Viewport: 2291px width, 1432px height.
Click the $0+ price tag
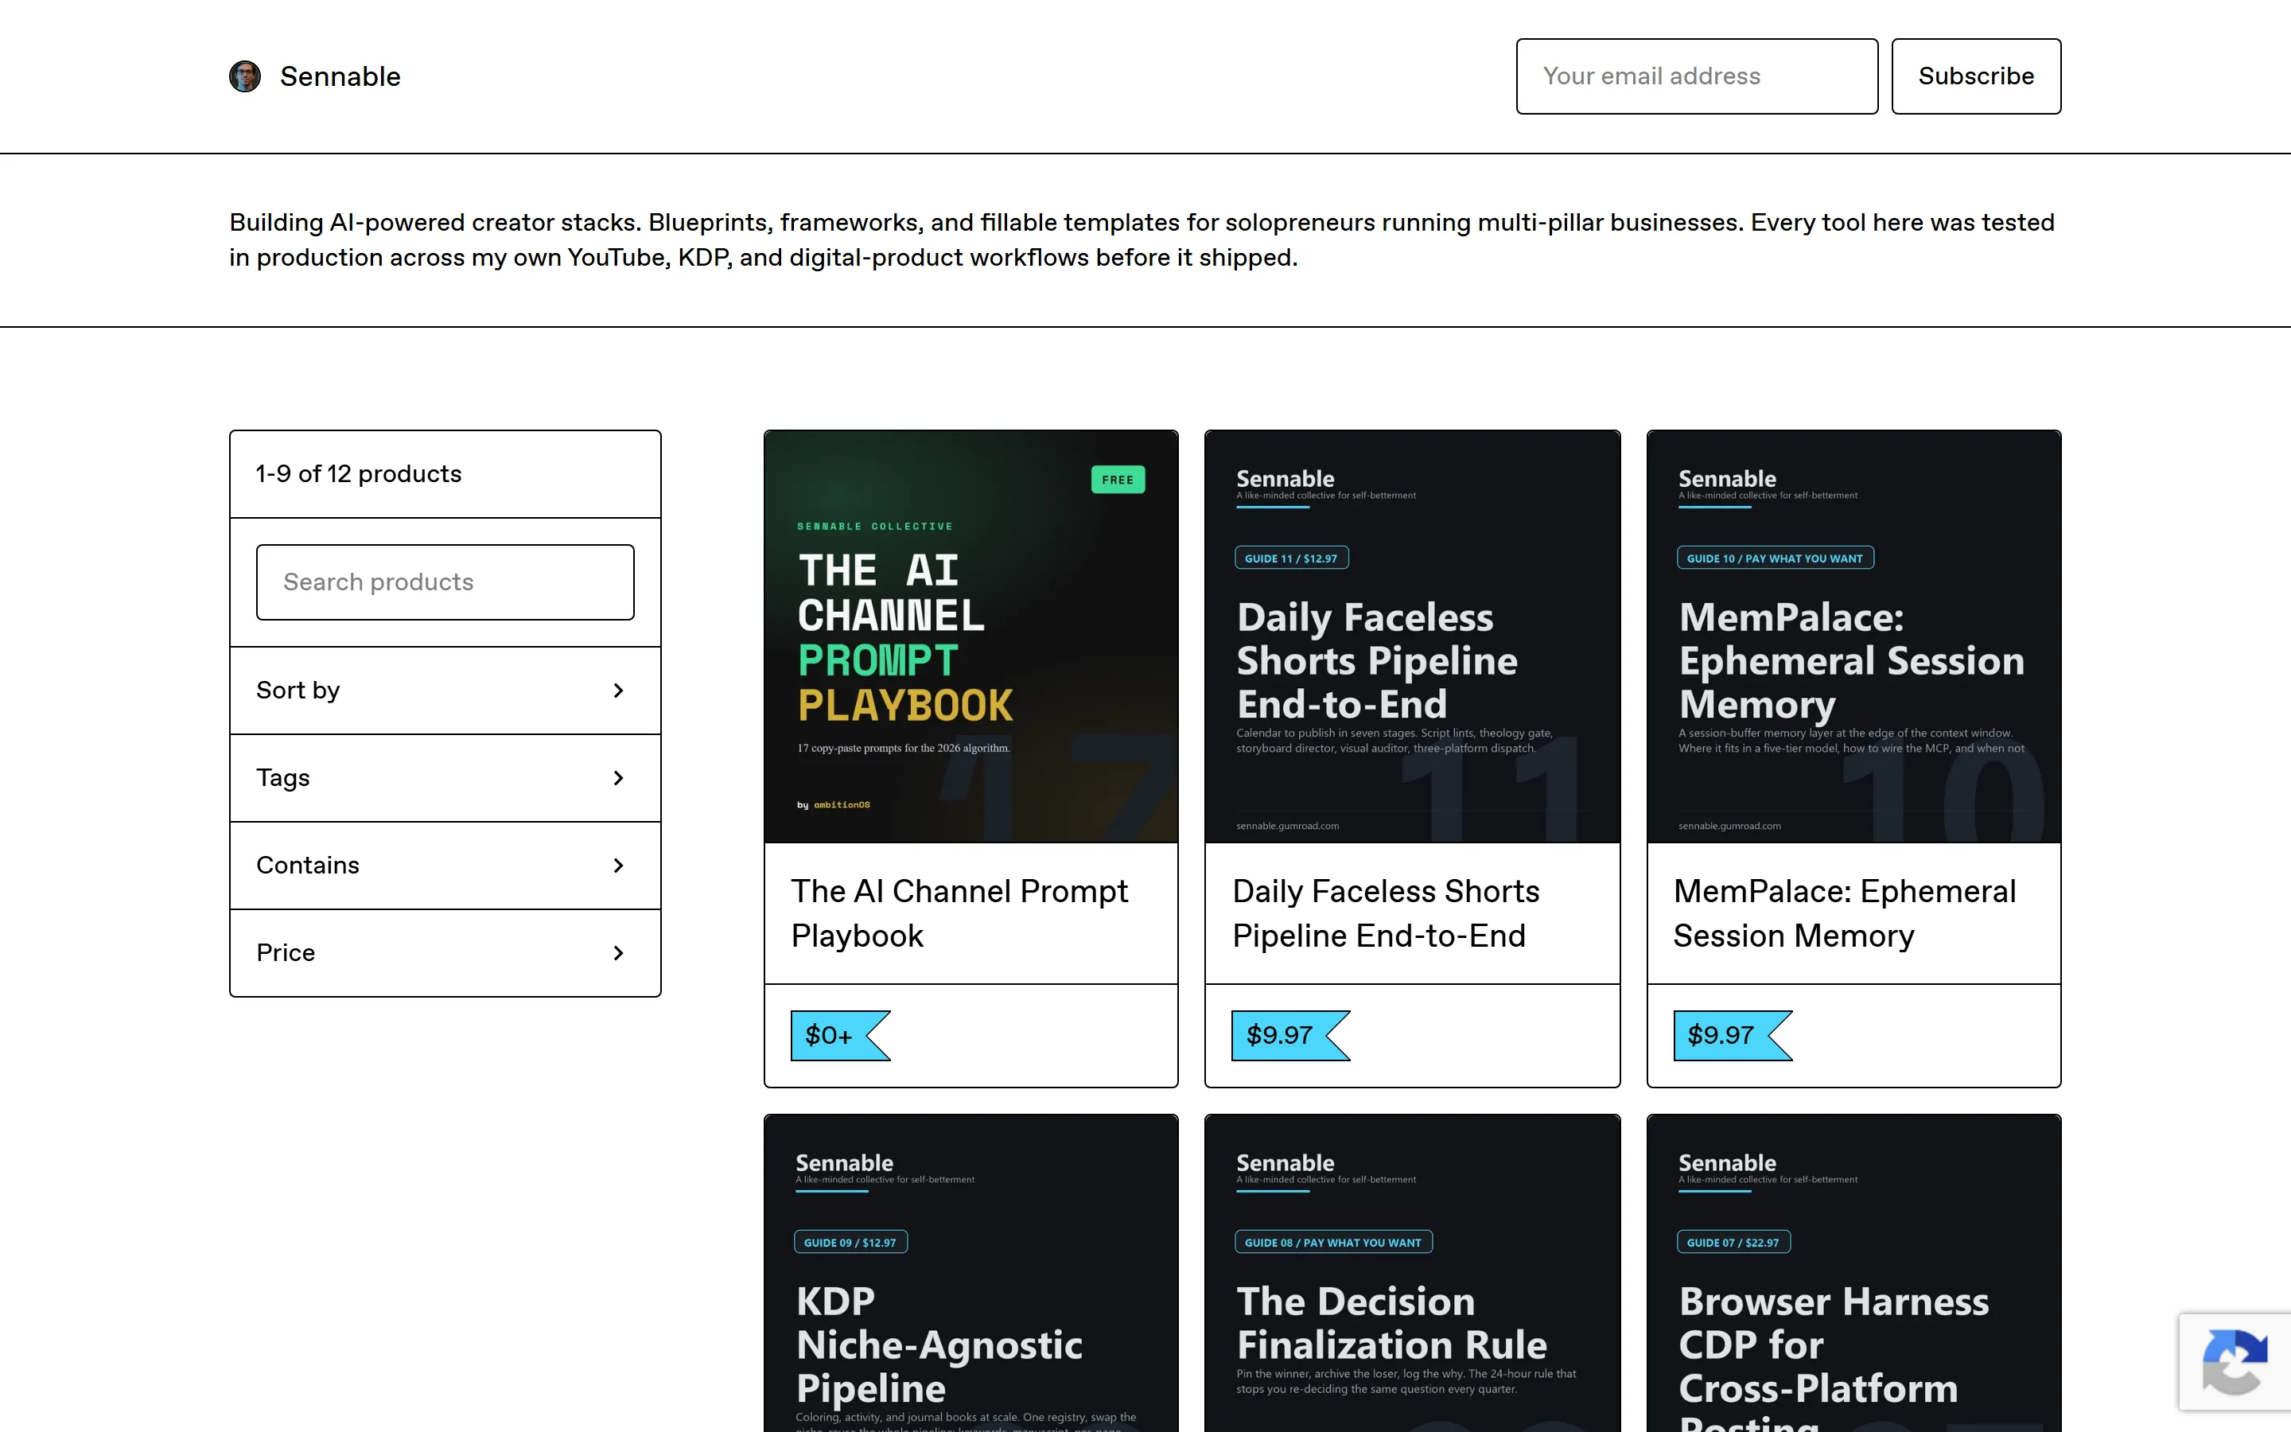pyautogui.click(x=840, y=1035)
